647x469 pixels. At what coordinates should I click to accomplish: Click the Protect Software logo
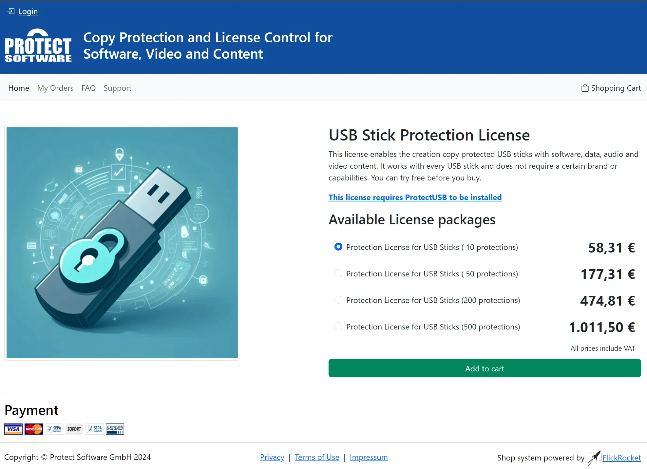point(38,46)
